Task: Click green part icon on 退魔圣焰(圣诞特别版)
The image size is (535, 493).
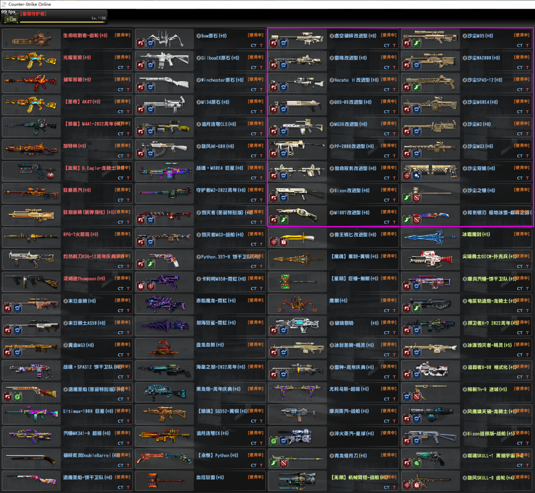Action: tap(18, 397)
